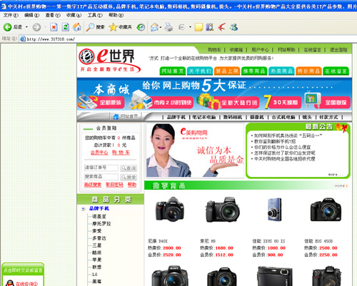357x286 pixels.
Task: Click the red 会员中心 link
Action: 99,153
